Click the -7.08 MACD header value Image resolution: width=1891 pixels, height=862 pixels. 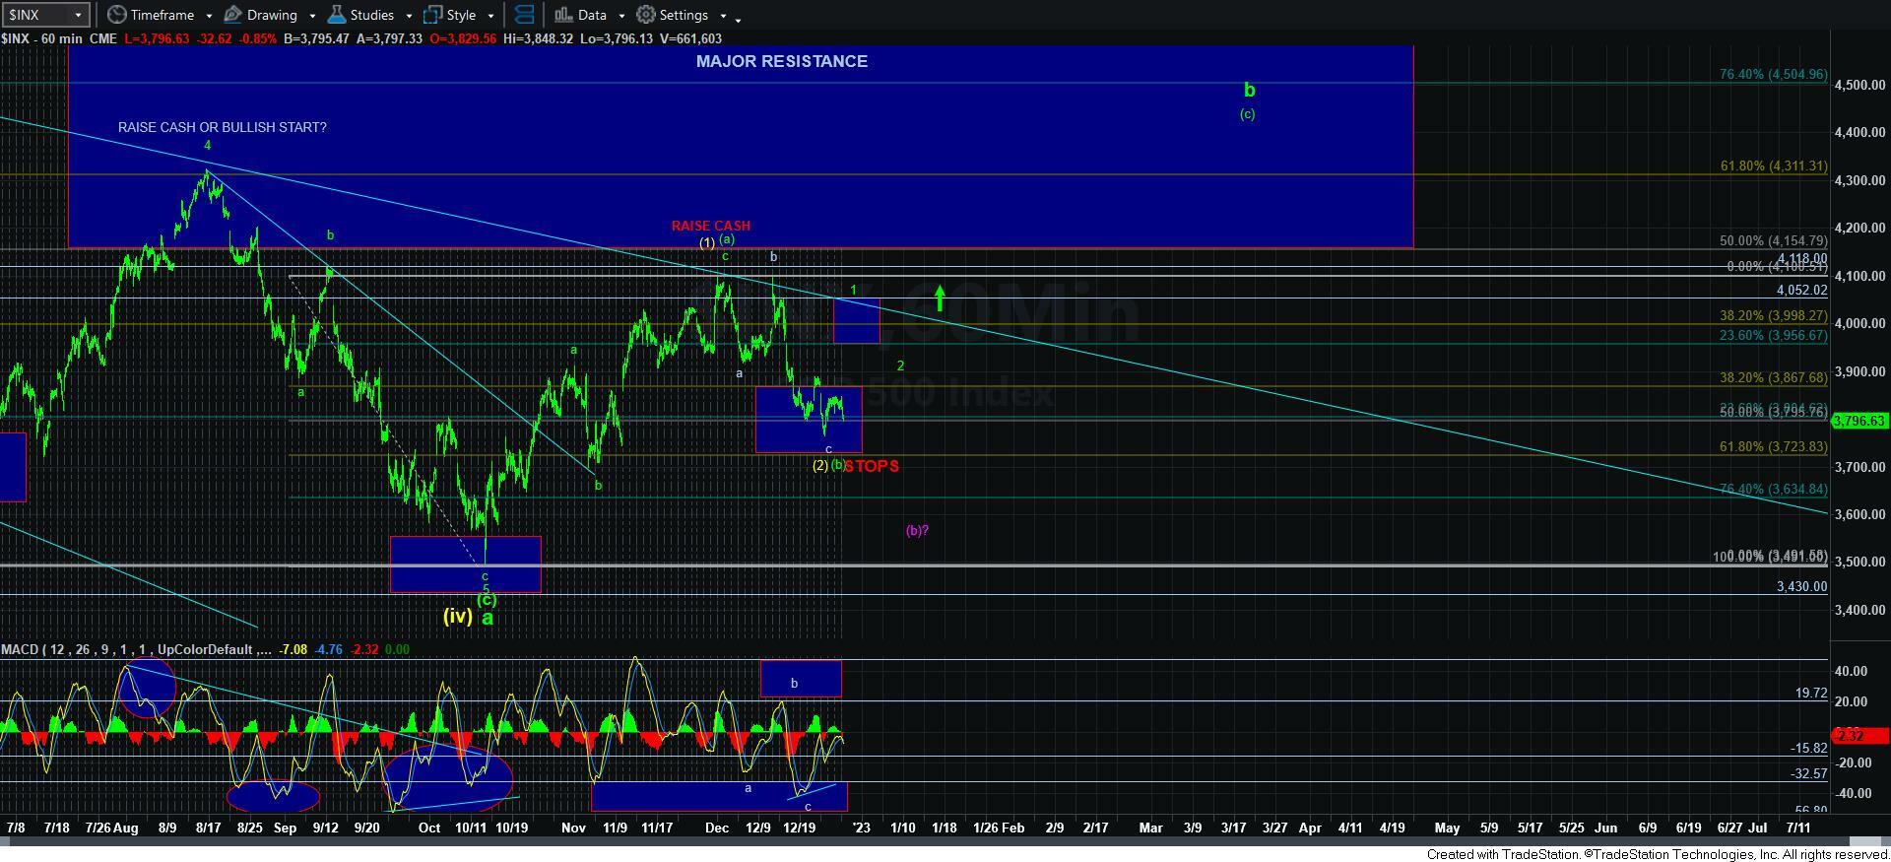coord(293,649)
